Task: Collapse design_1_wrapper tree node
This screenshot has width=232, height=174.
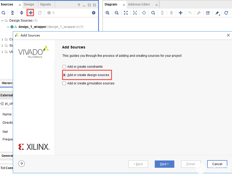Action: [x=8, y=27]
